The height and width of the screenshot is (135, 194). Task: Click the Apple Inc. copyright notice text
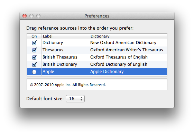point(68,85)
